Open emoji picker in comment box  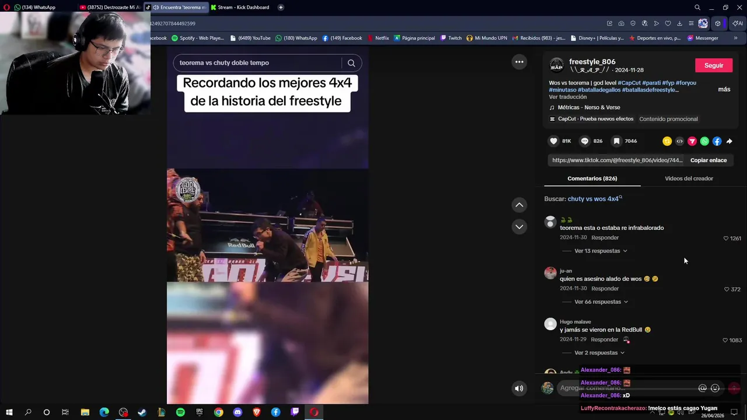tap(715, 388)
